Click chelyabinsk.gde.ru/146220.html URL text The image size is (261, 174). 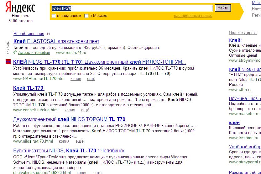pos(42,172)
